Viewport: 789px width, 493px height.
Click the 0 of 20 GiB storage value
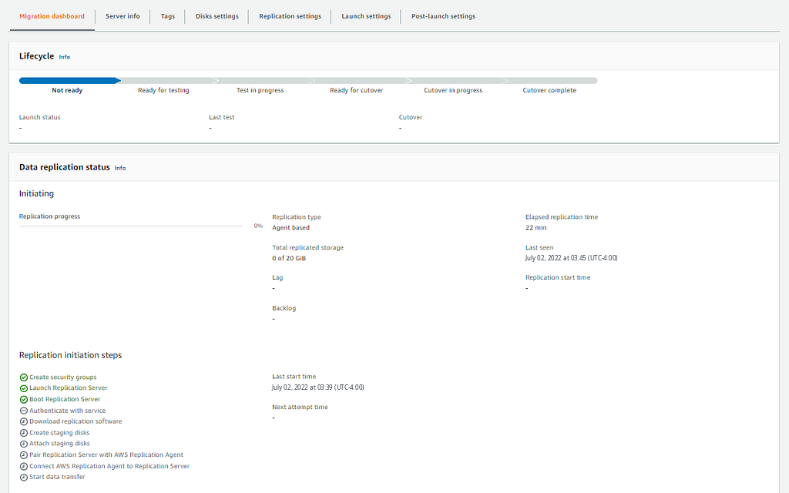[x=289, y=258]
